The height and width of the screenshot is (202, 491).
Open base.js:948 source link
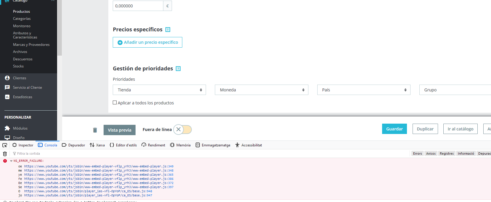point(88,191)
